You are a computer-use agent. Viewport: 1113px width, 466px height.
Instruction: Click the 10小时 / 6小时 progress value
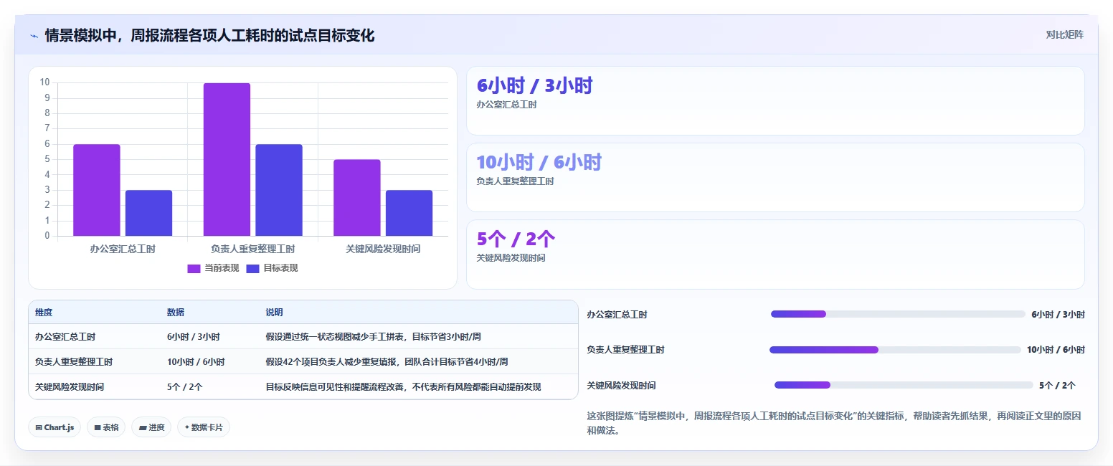point(1056,350)
